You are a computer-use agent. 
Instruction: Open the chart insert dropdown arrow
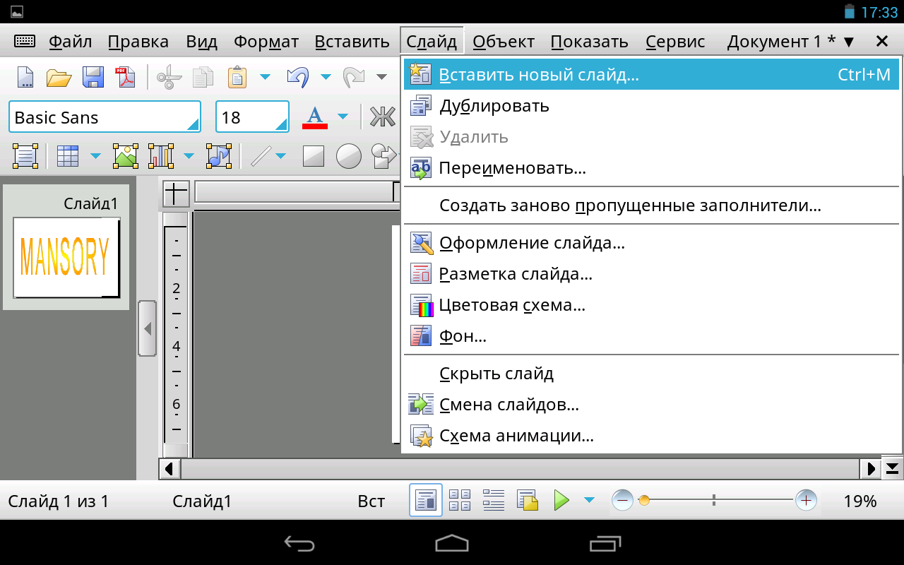pyautogui.click(x=189, y=156)
